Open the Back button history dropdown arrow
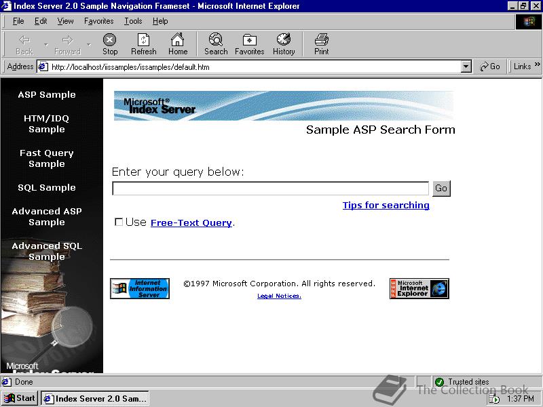 tap(45, 45)
